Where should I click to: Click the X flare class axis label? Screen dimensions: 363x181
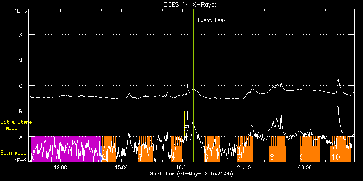21,35
